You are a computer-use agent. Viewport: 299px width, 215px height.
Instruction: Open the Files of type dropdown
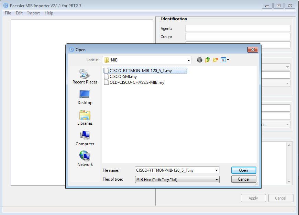pyautogui.click(x=217, y=180)
